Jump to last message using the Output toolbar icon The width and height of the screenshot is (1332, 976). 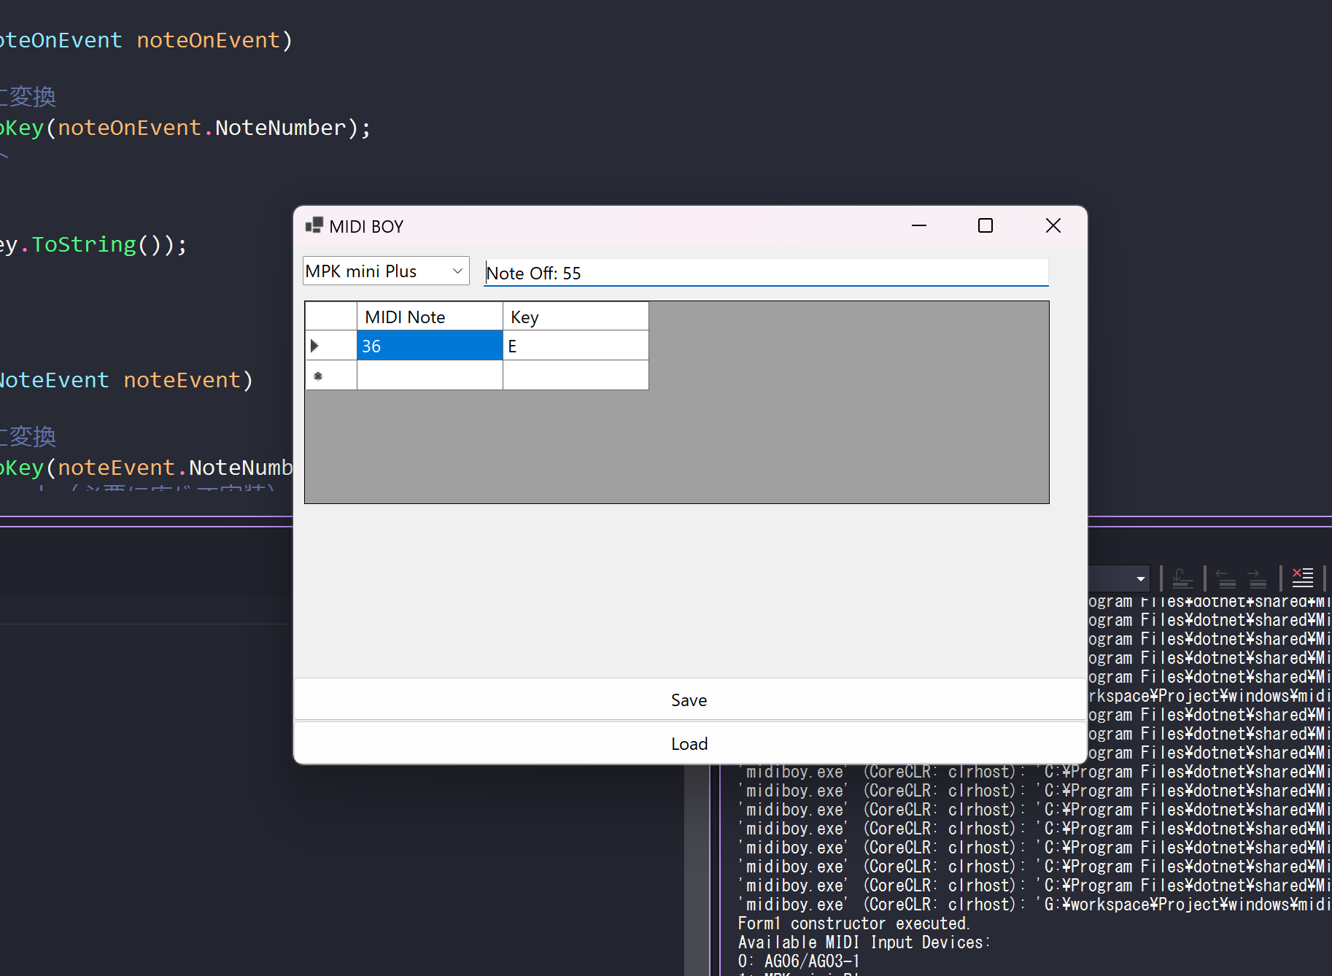(x=1183, y=578)
